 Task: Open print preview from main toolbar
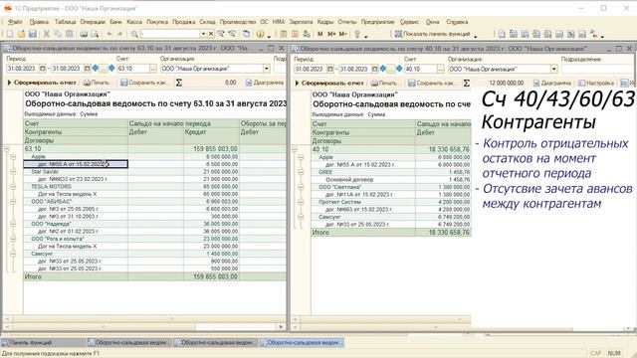pyautogui.click(x=95, y=34)
